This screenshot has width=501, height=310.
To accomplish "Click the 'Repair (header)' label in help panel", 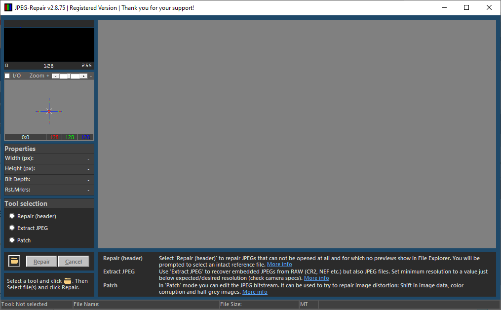I will (x=123, y=258).
